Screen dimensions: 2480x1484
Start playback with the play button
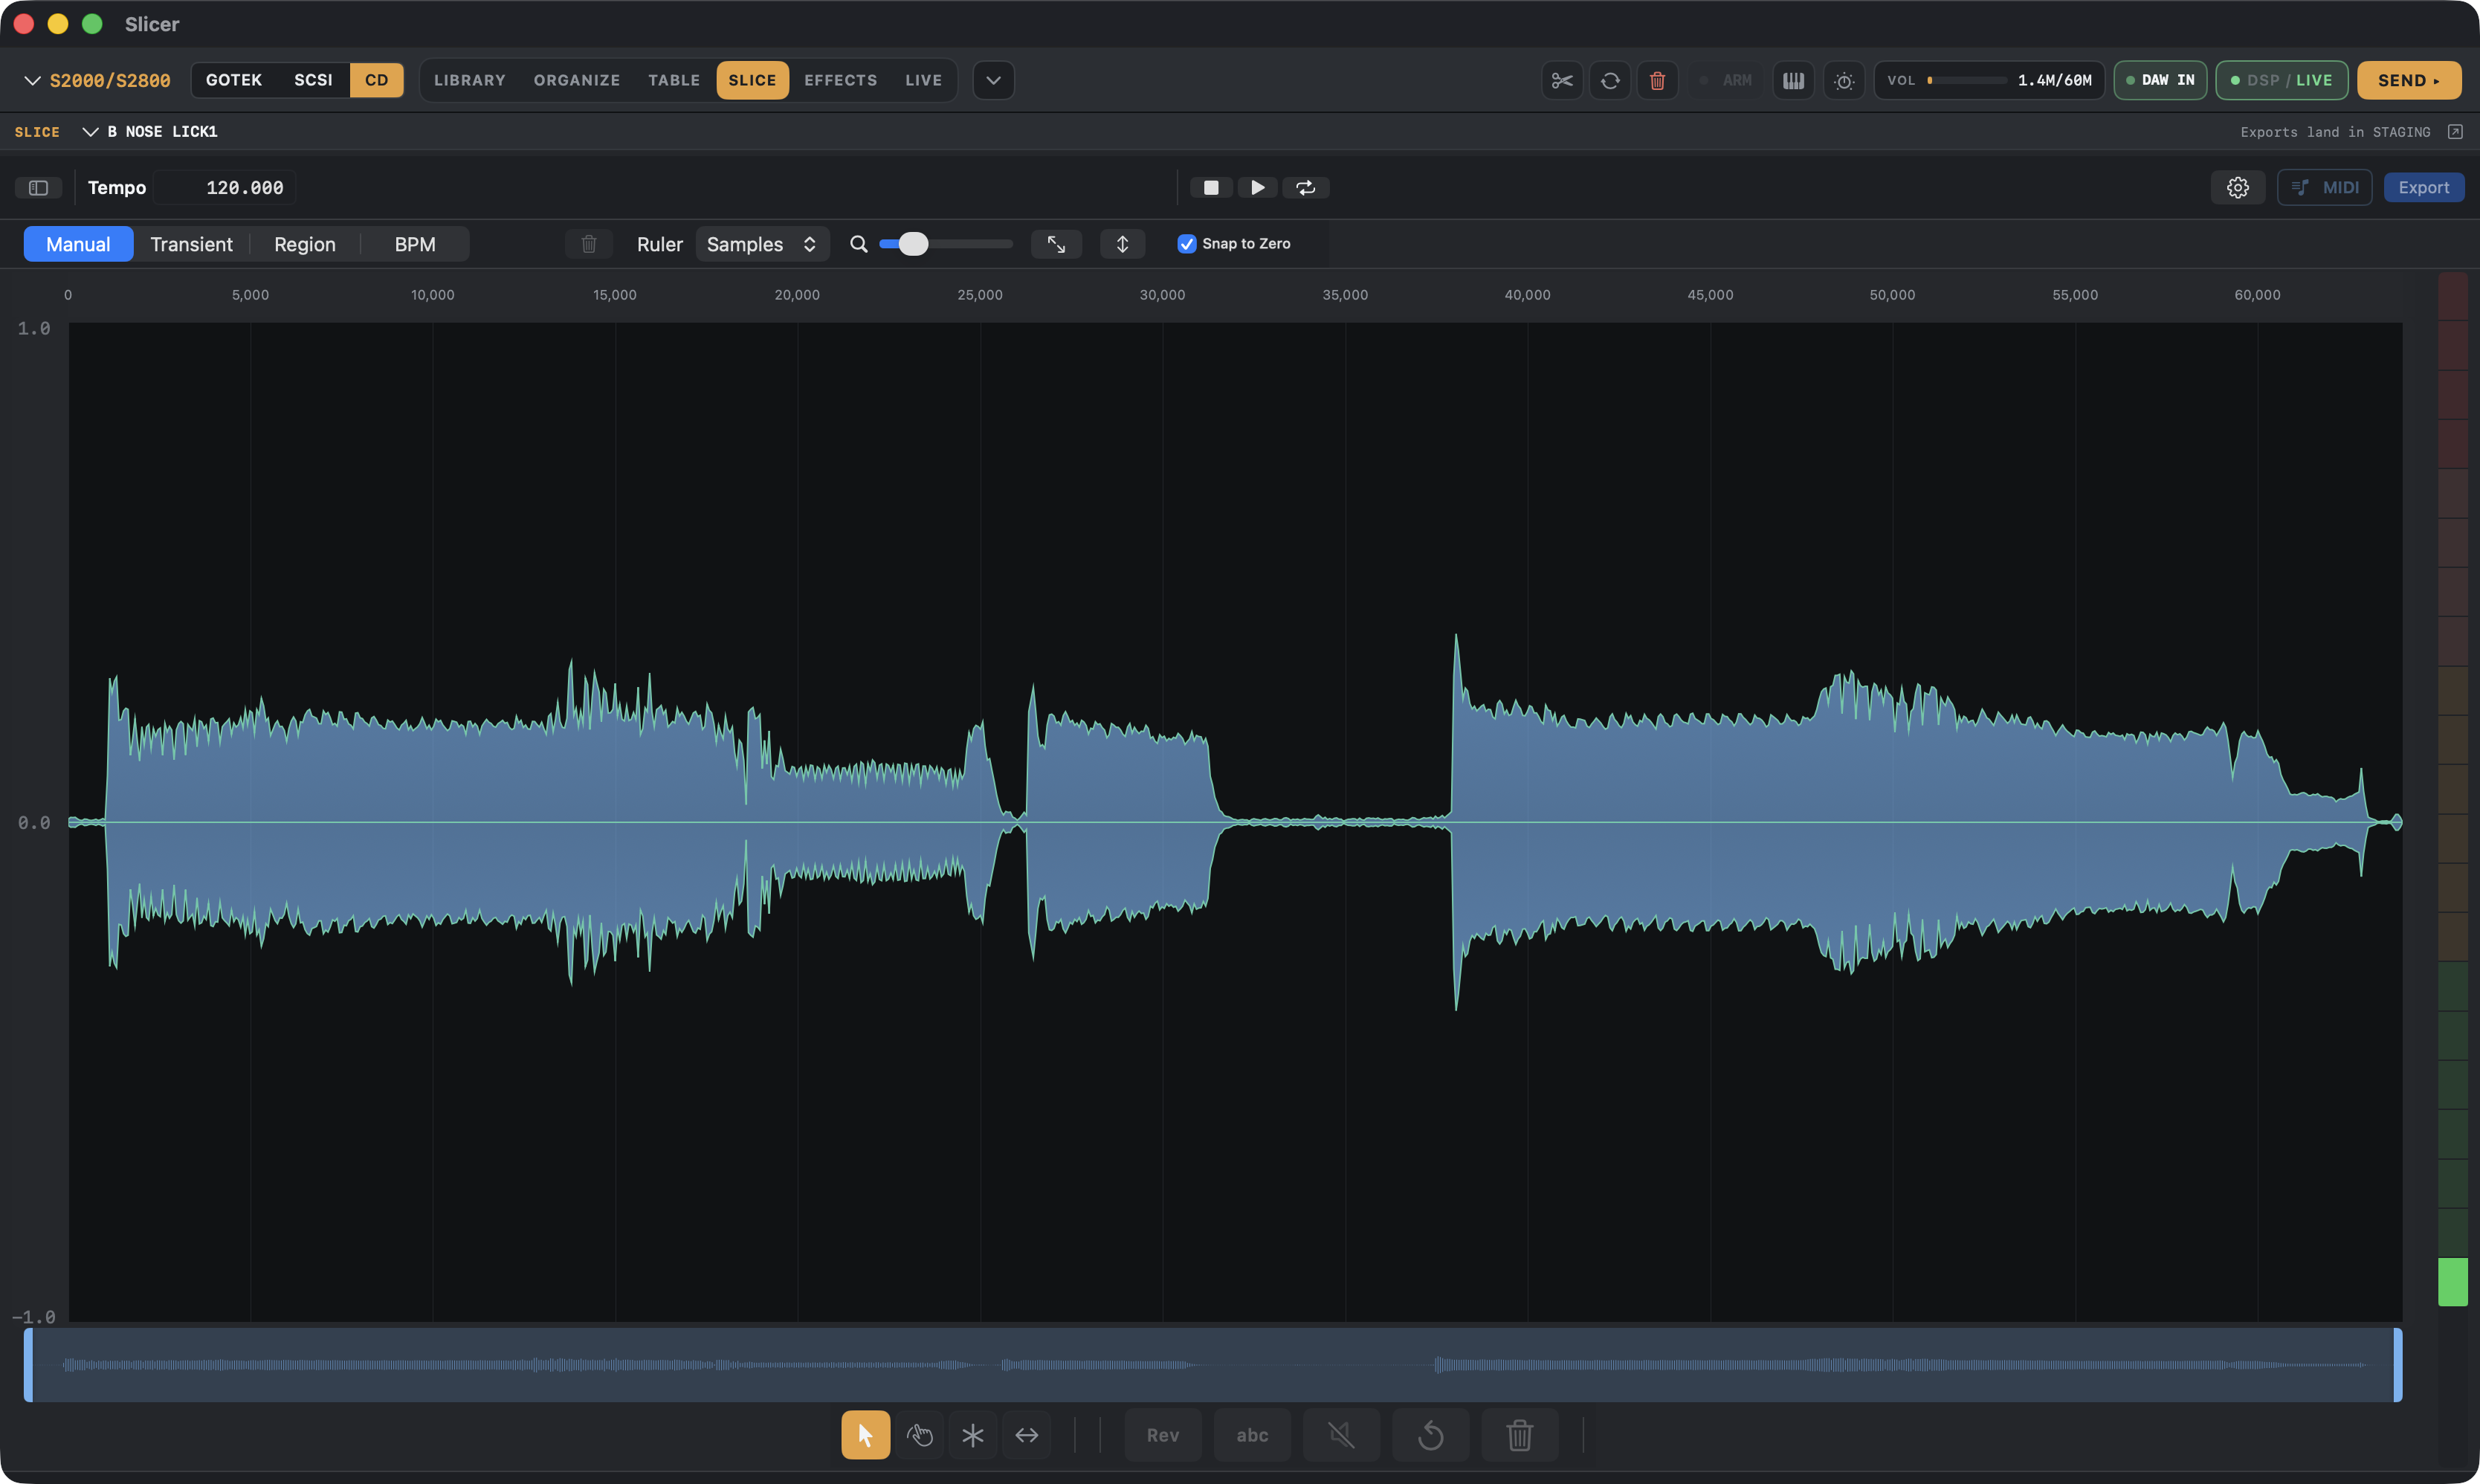click(x=1258, y=187)
